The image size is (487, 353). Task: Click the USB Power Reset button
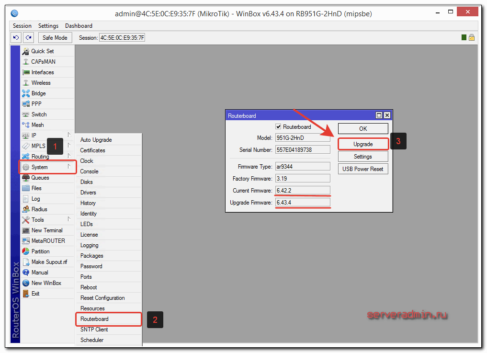coord(362,169)
